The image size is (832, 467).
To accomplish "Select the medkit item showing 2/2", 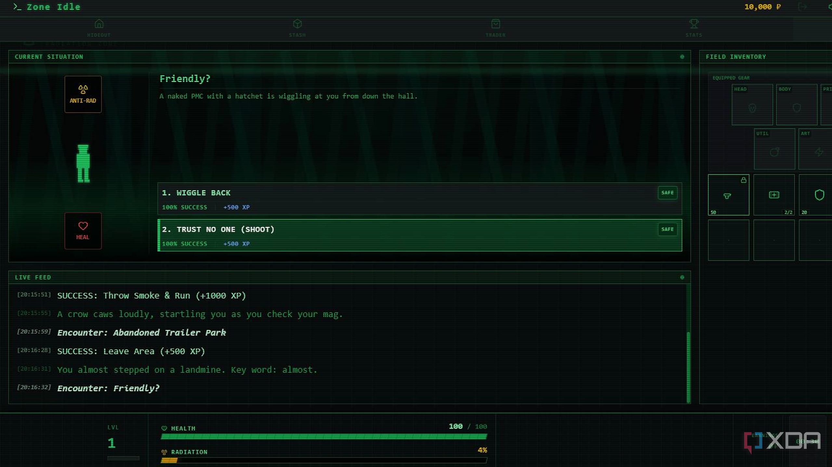I will click(x=774, y=195).
